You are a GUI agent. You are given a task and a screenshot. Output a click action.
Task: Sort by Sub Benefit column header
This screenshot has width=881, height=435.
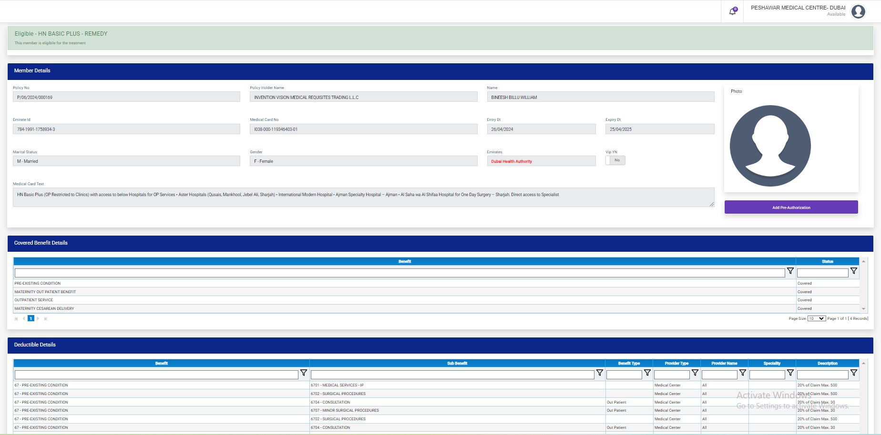tap(457, 363)
